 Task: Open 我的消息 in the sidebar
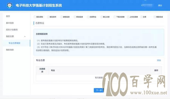tap(10, 50)
